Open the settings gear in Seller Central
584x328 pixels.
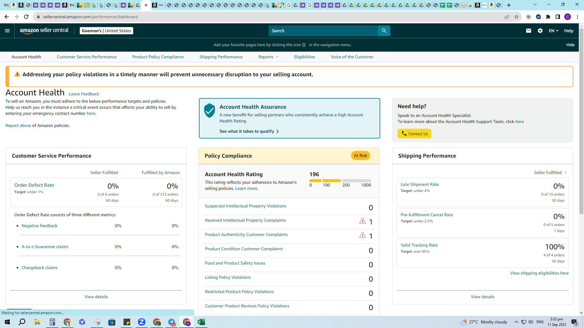click(540, 31)
